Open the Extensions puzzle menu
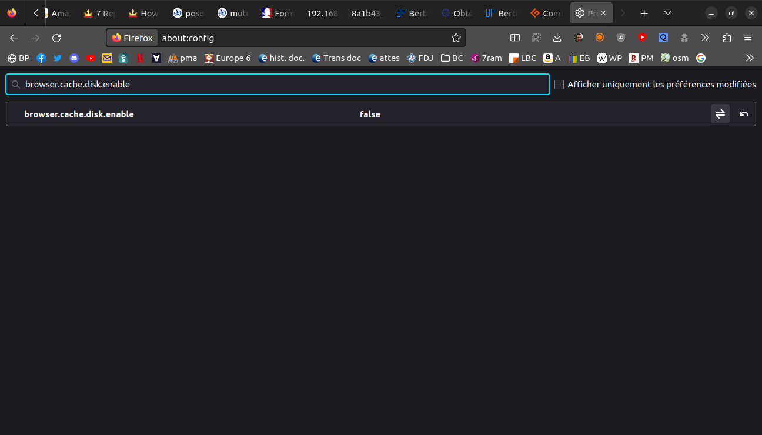 pos(727,38)
